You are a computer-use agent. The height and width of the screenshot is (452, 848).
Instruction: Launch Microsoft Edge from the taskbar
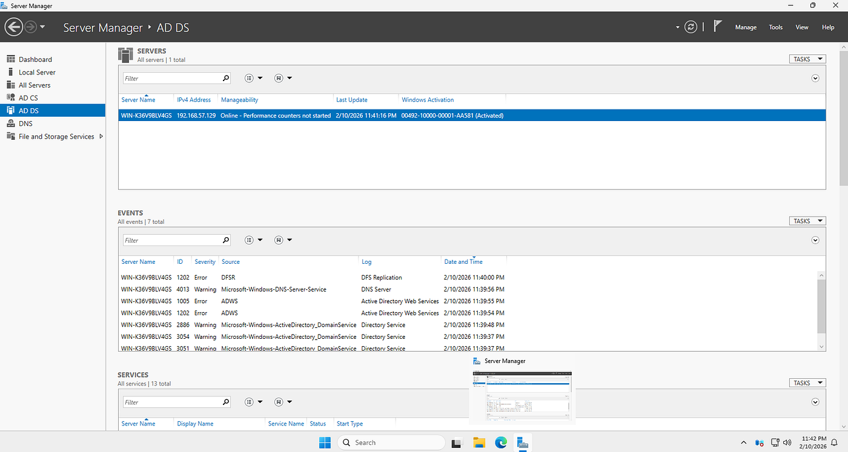[x=501, y=442]
